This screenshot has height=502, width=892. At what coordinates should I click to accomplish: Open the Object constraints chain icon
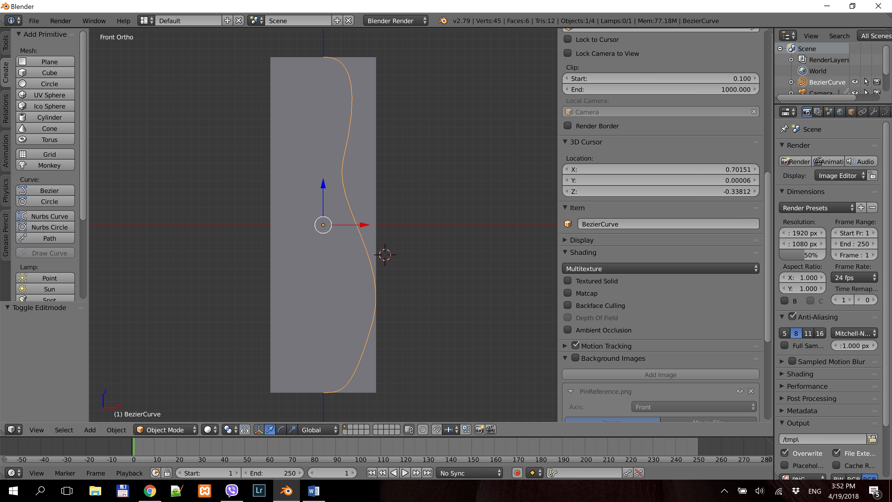pyautogui.click(x=862, y=112)
